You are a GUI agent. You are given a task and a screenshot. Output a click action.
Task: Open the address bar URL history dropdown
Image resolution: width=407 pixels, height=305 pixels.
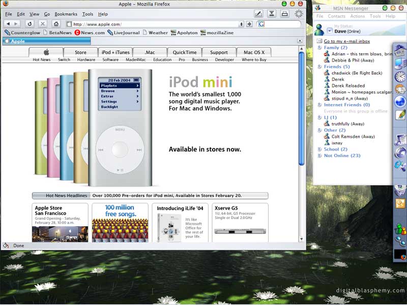[x=241, y=24]
